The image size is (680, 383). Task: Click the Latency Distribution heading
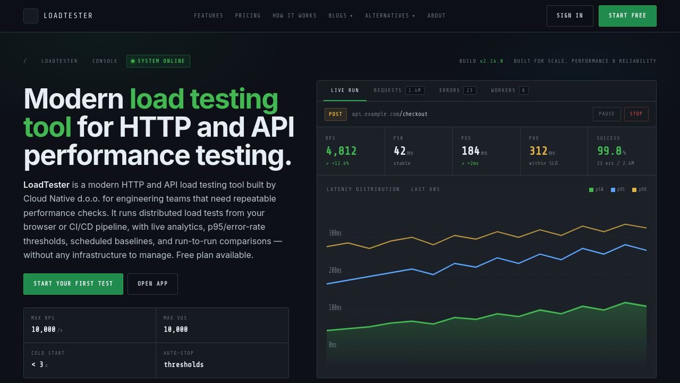click(x=383, y=189)
